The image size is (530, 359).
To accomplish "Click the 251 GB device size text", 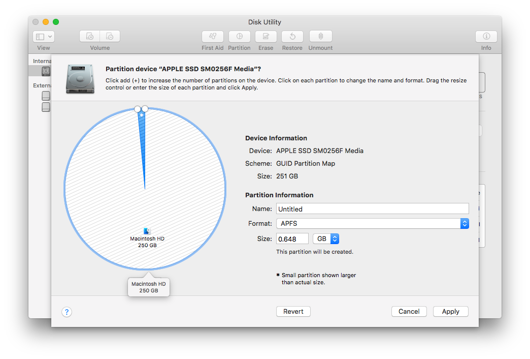I will click(x=287, y=176).
